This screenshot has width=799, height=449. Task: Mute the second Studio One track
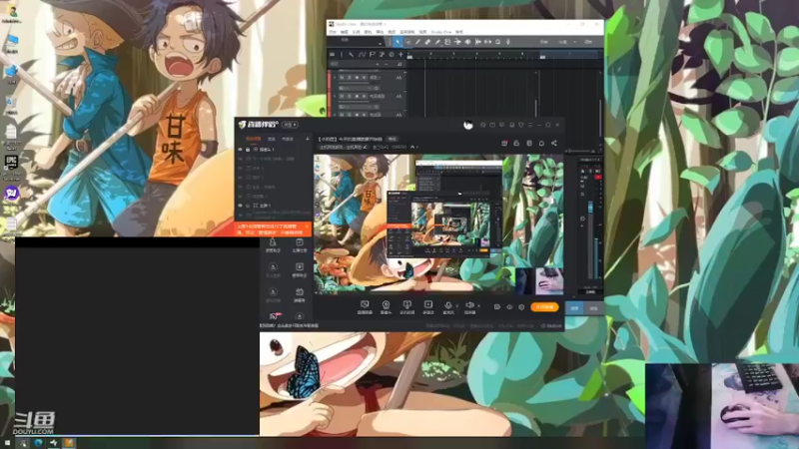342,96
